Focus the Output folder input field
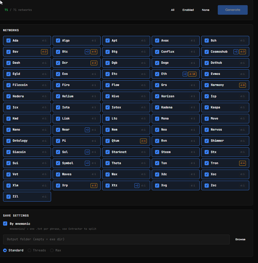Screen dimensions: 258x263 click(116, 239)
